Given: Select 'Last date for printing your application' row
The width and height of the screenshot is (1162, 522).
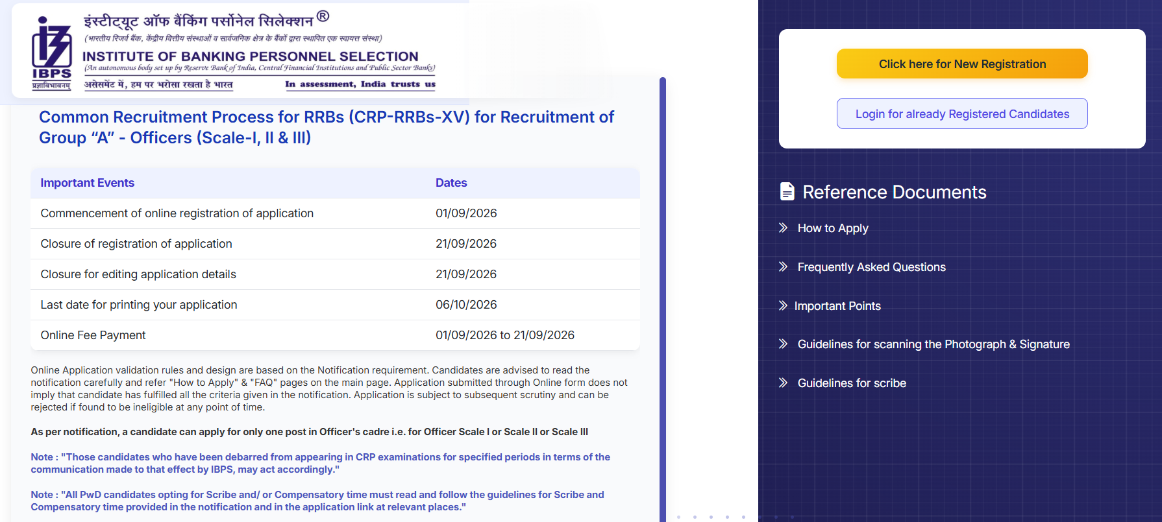Looking at the screenshot, I should click(335, 305).
